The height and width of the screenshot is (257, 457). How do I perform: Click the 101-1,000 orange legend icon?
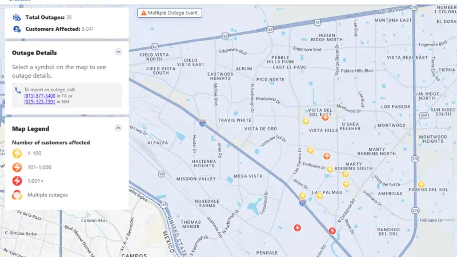(x=17, y=167)
